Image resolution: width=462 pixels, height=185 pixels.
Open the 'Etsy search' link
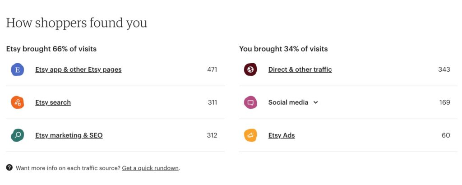53,102
